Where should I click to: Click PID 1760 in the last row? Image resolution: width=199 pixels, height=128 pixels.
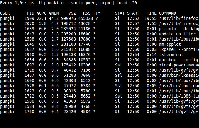tap(29, 112)
